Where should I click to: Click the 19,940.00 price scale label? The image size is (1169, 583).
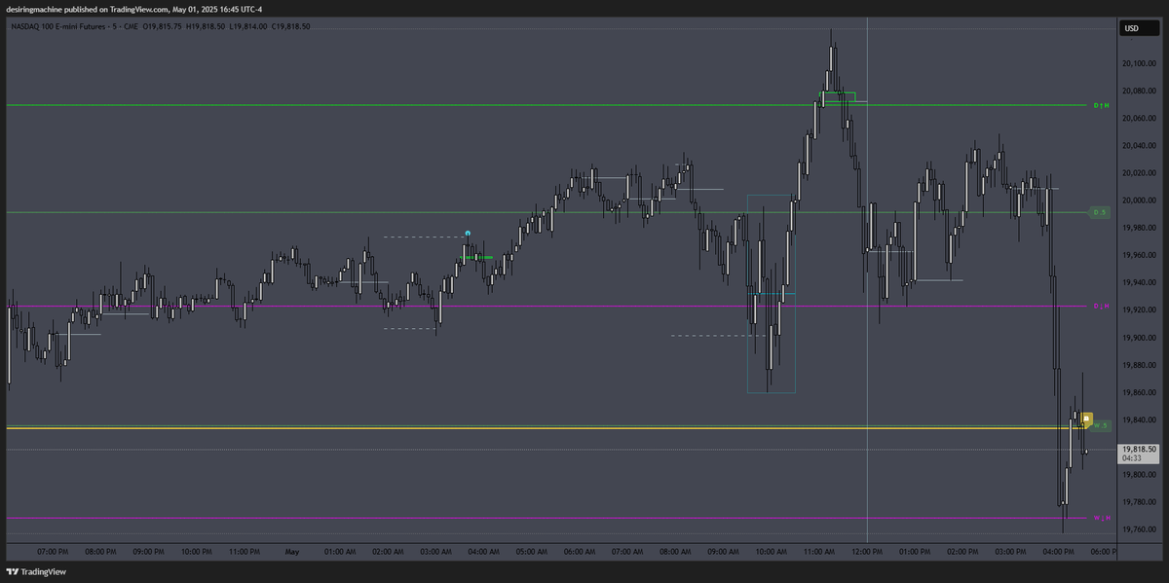point(1139,282)
